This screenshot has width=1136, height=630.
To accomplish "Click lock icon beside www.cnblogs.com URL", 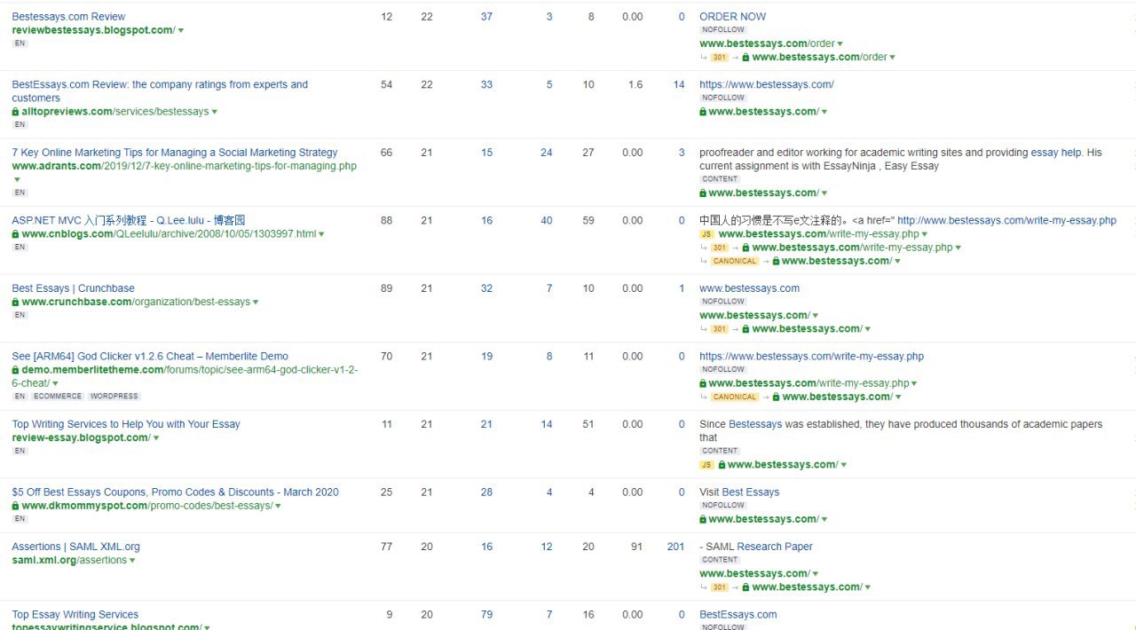I will pyautogui.click(x=15, y=234).
